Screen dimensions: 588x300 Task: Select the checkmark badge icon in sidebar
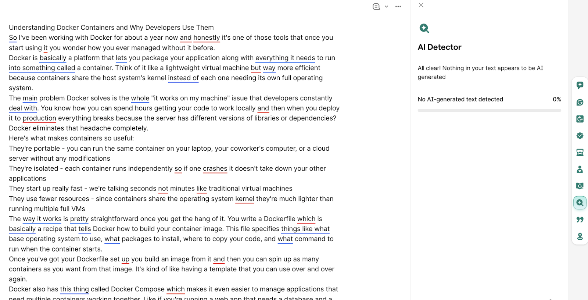[x=580, y=136]
